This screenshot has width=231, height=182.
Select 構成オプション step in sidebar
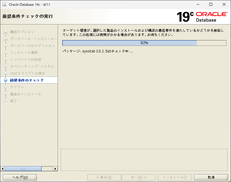(22, 32)
